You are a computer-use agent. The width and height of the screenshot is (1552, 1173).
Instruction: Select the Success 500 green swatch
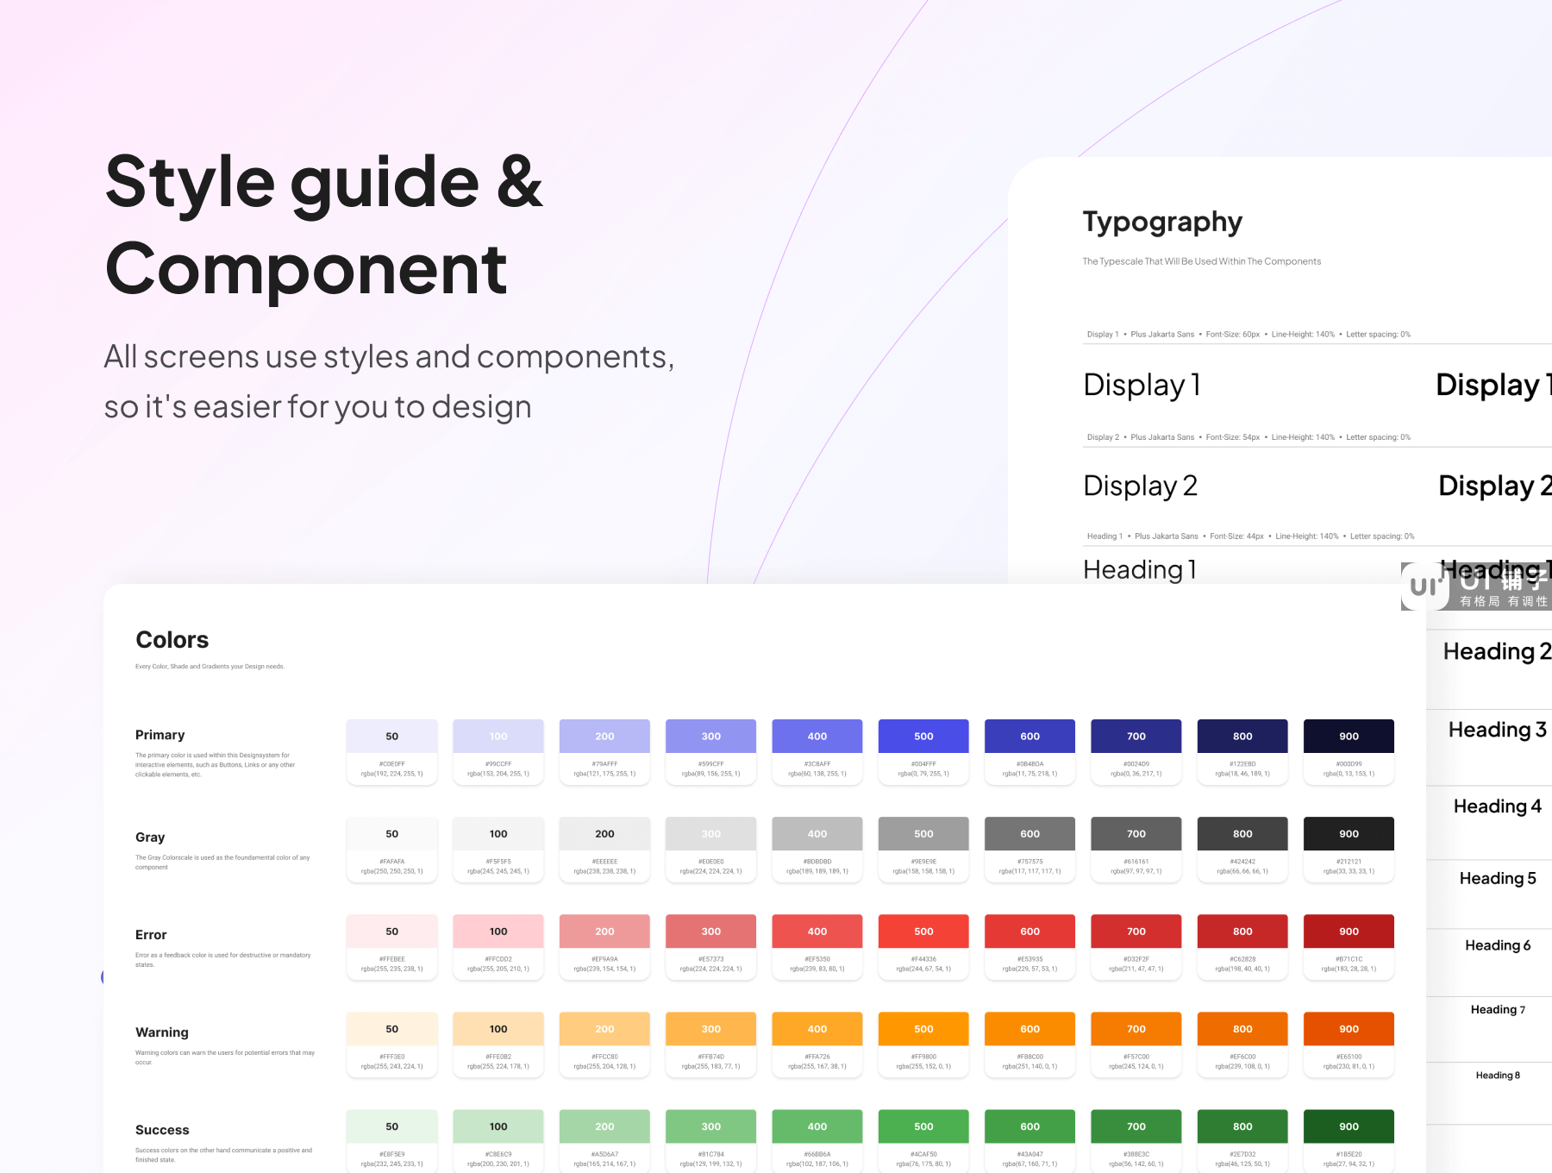pos(923,1140)
